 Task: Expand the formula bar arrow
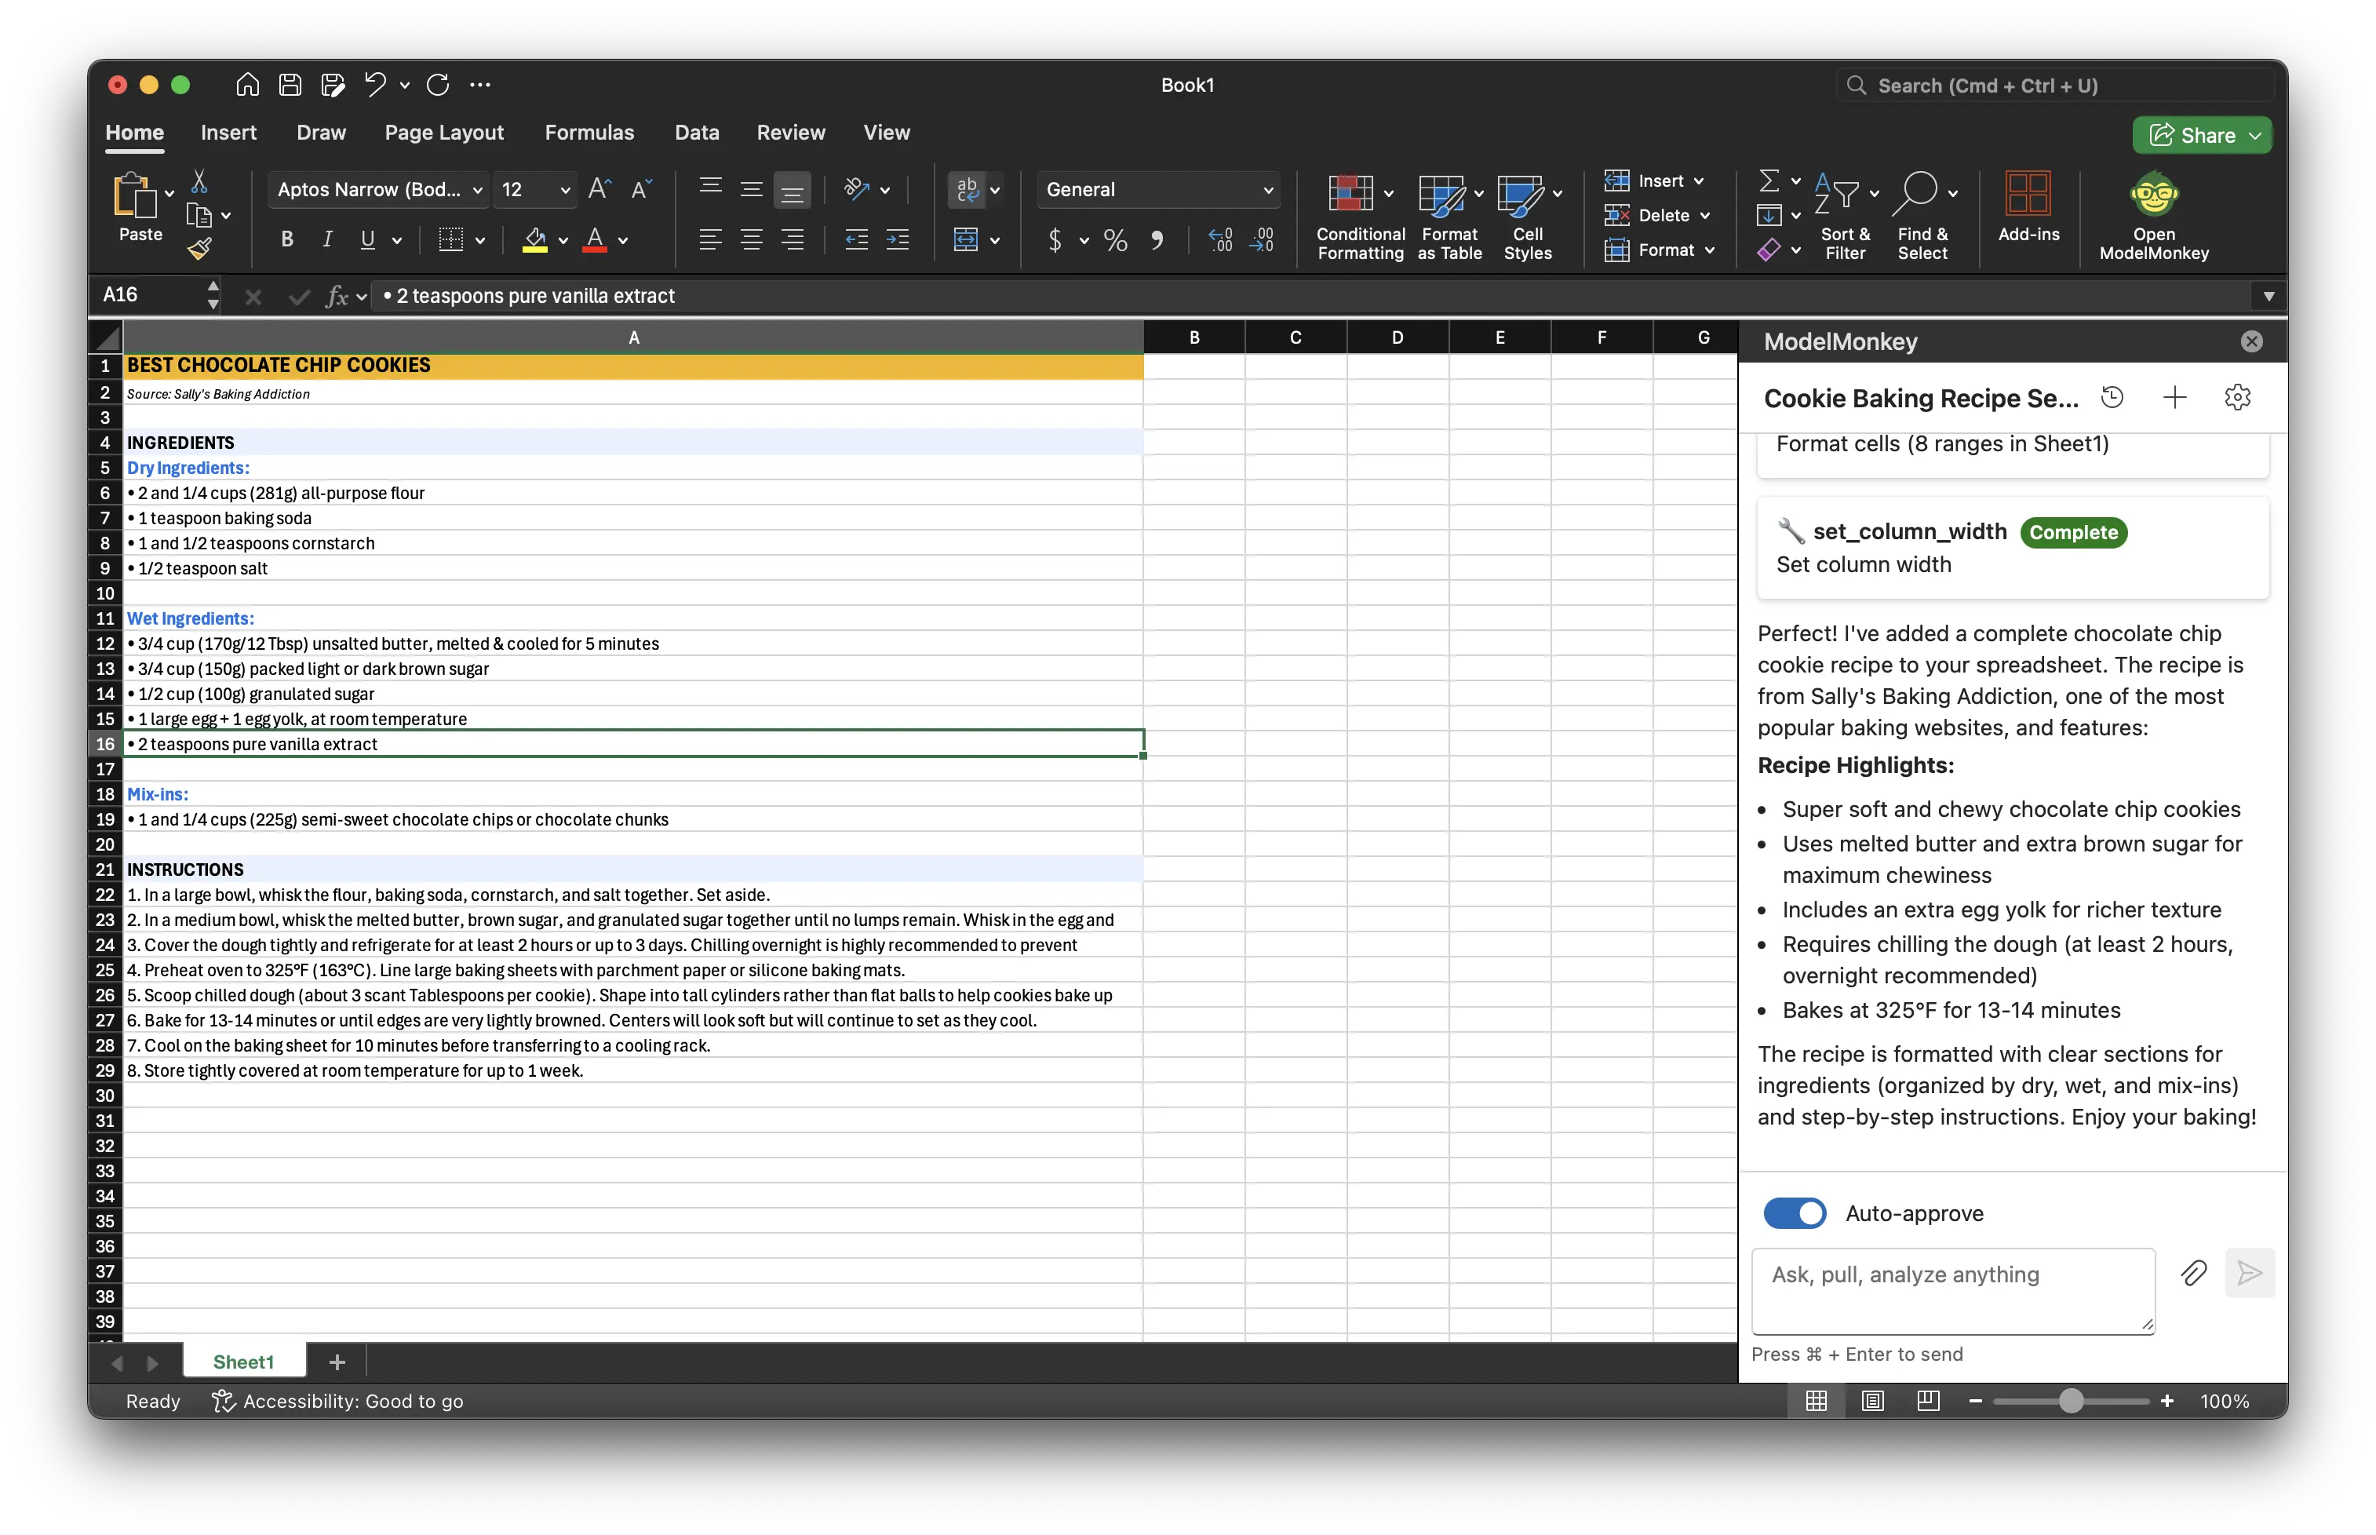(2268, 296)
